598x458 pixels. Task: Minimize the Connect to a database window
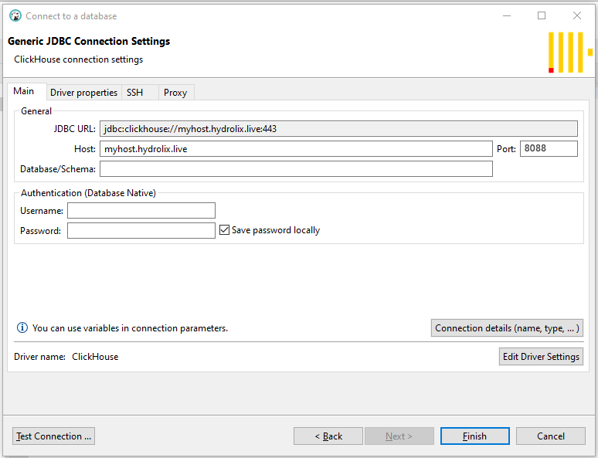tap(507, 15)
